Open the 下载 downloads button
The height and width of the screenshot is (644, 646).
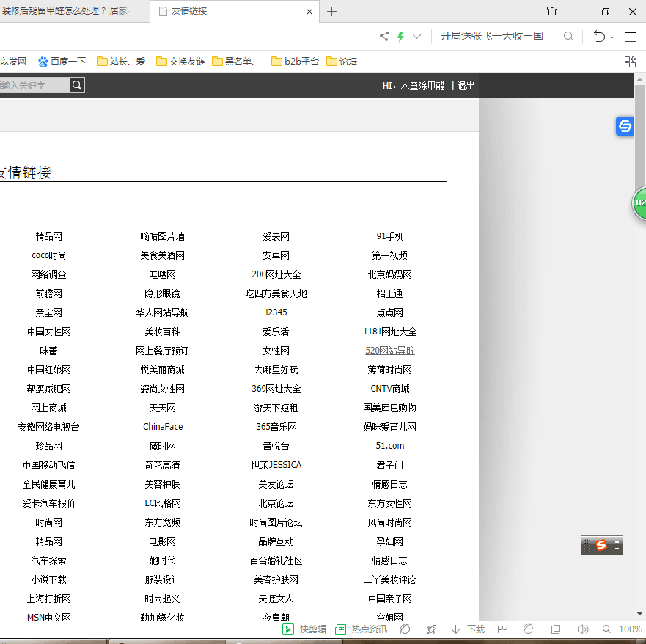(x=468, y=629)
